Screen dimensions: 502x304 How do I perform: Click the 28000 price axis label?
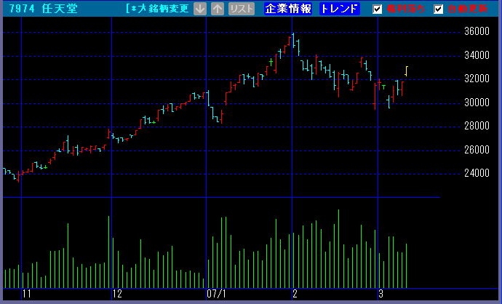click(477, 126)
